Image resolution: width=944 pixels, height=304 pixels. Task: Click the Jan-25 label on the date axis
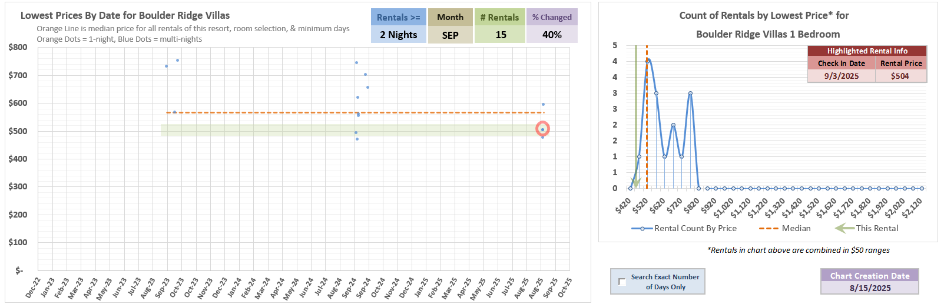(420, 288)
